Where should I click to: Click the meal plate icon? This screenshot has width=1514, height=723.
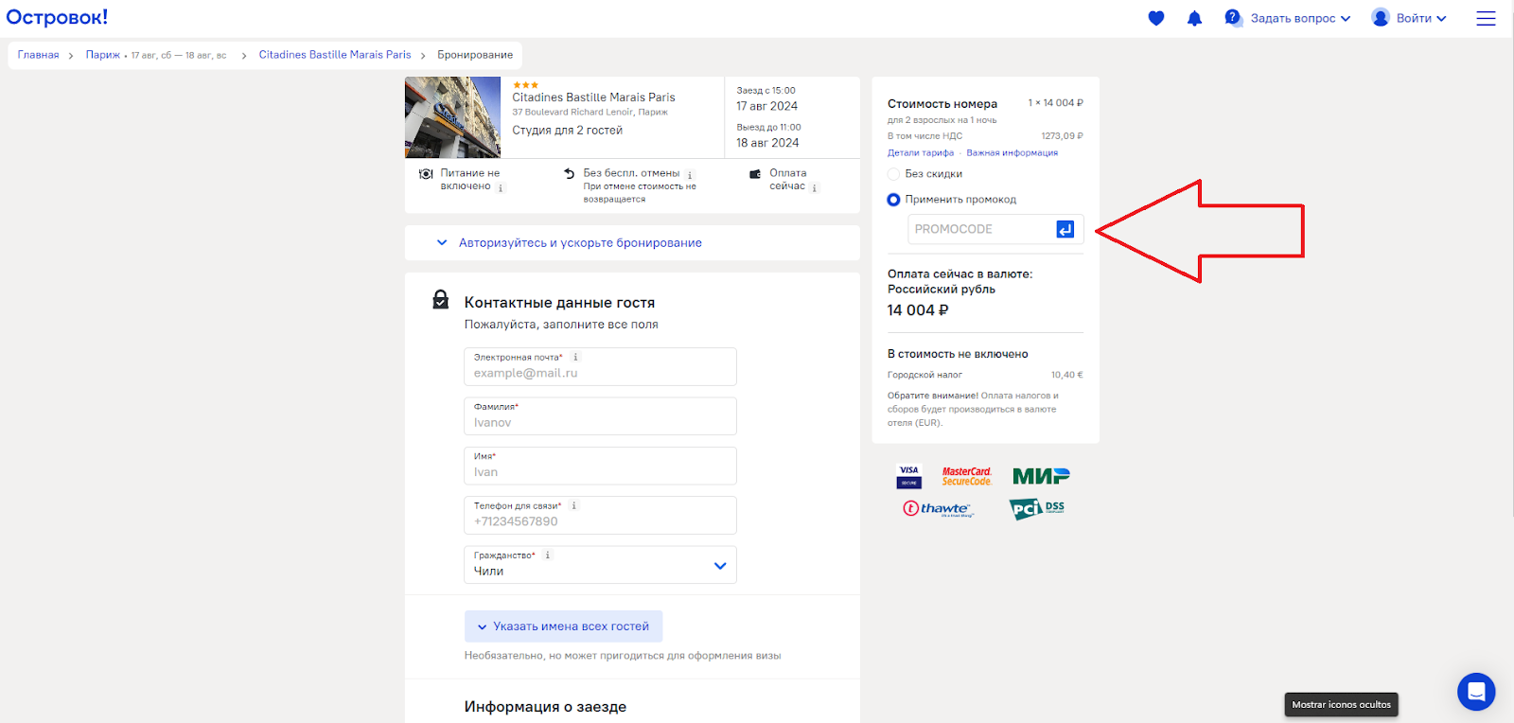pos(426,174)
